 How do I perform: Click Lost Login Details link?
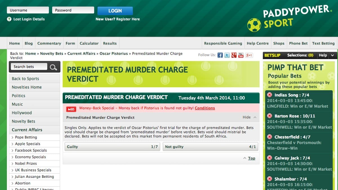(29, 19)
